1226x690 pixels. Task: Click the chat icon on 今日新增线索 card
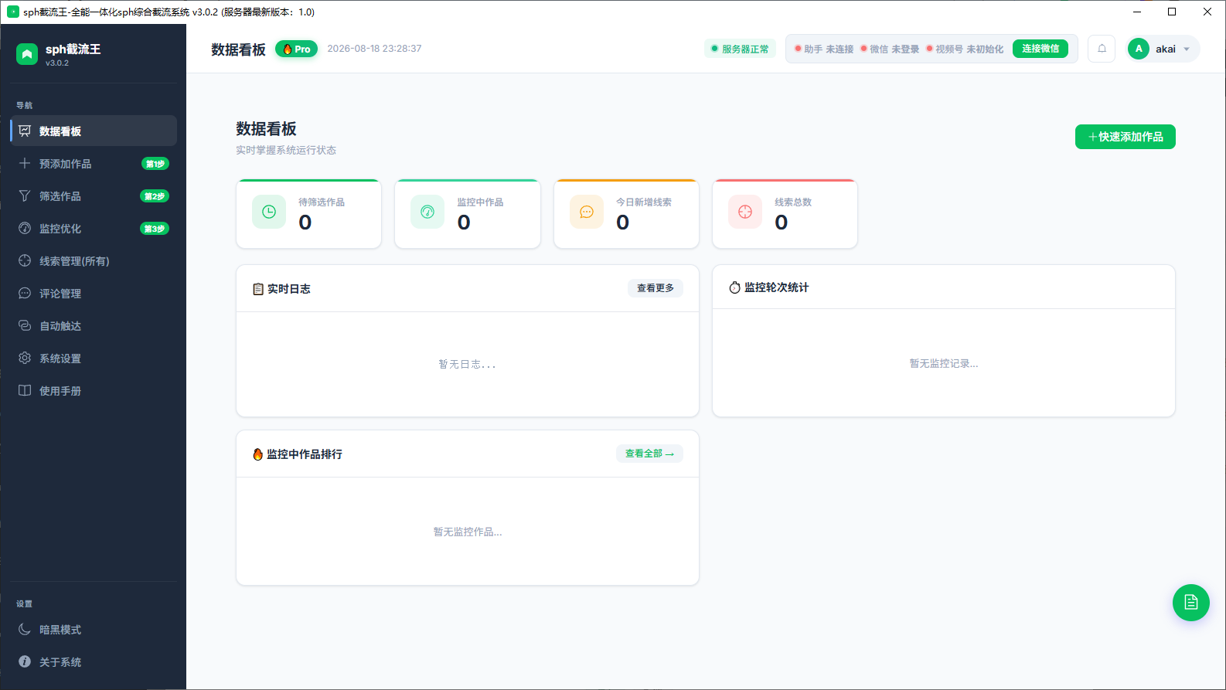coord(587,212)
